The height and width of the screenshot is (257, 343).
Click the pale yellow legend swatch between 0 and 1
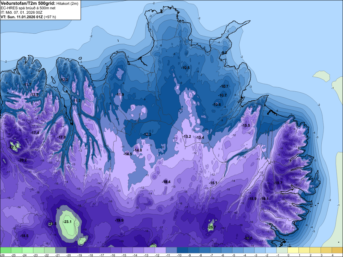tap(293, 250)
